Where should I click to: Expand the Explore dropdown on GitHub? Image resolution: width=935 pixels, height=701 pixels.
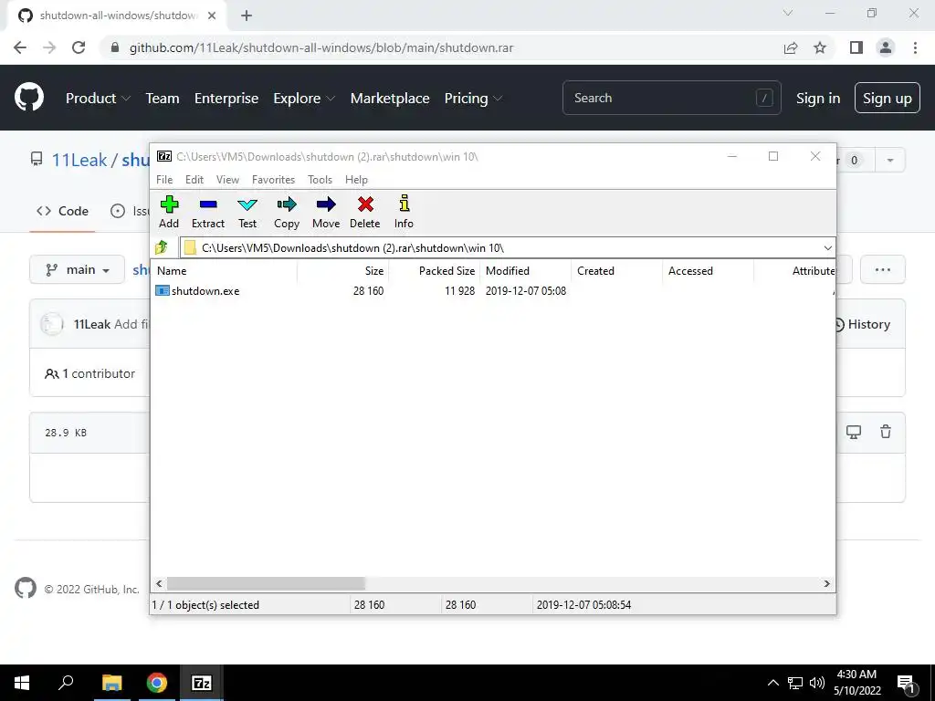coord(304,99)
